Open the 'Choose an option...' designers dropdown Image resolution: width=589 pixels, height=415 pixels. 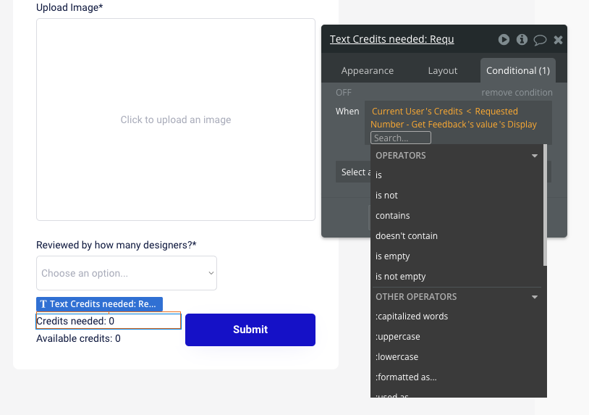point(127,273)
